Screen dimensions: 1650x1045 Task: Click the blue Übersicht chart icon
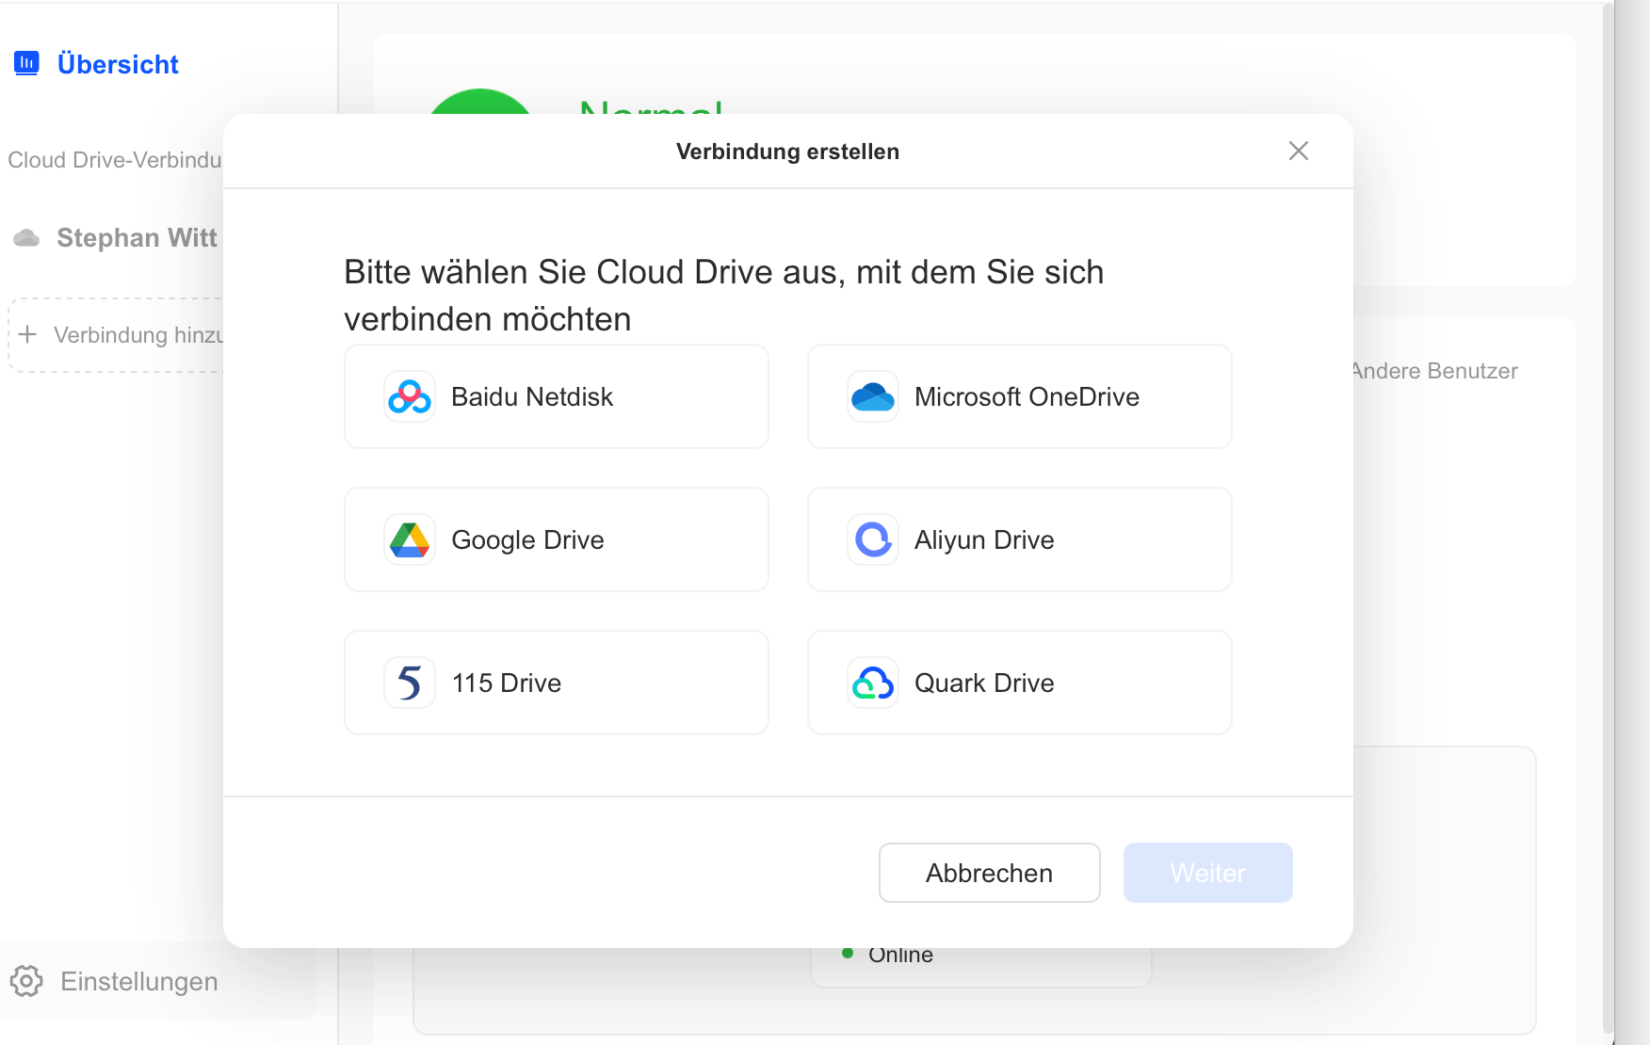(26, 63)
